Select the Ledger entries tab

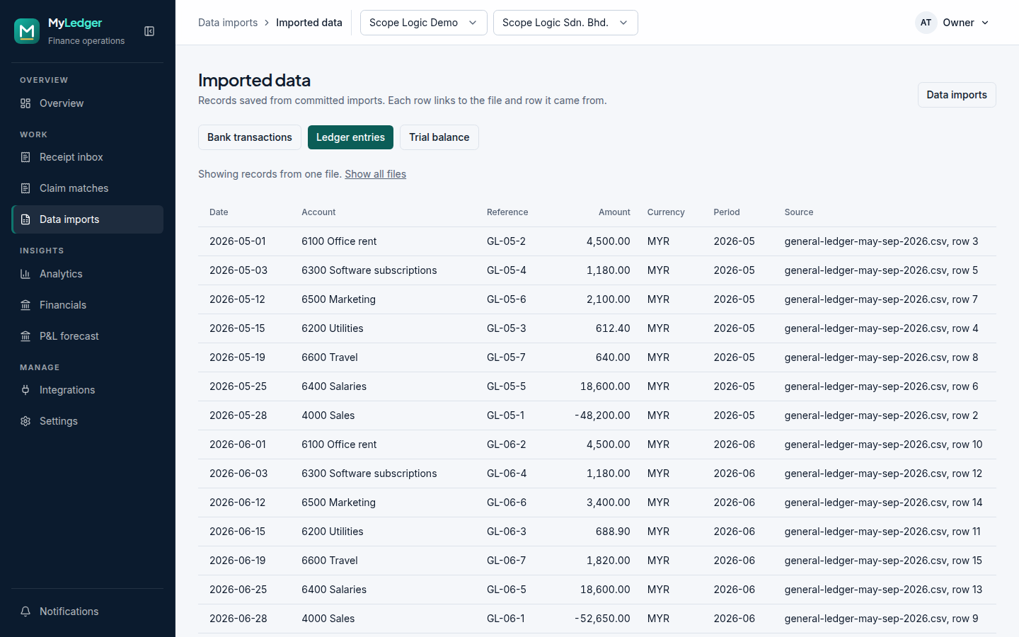[350, 137]
